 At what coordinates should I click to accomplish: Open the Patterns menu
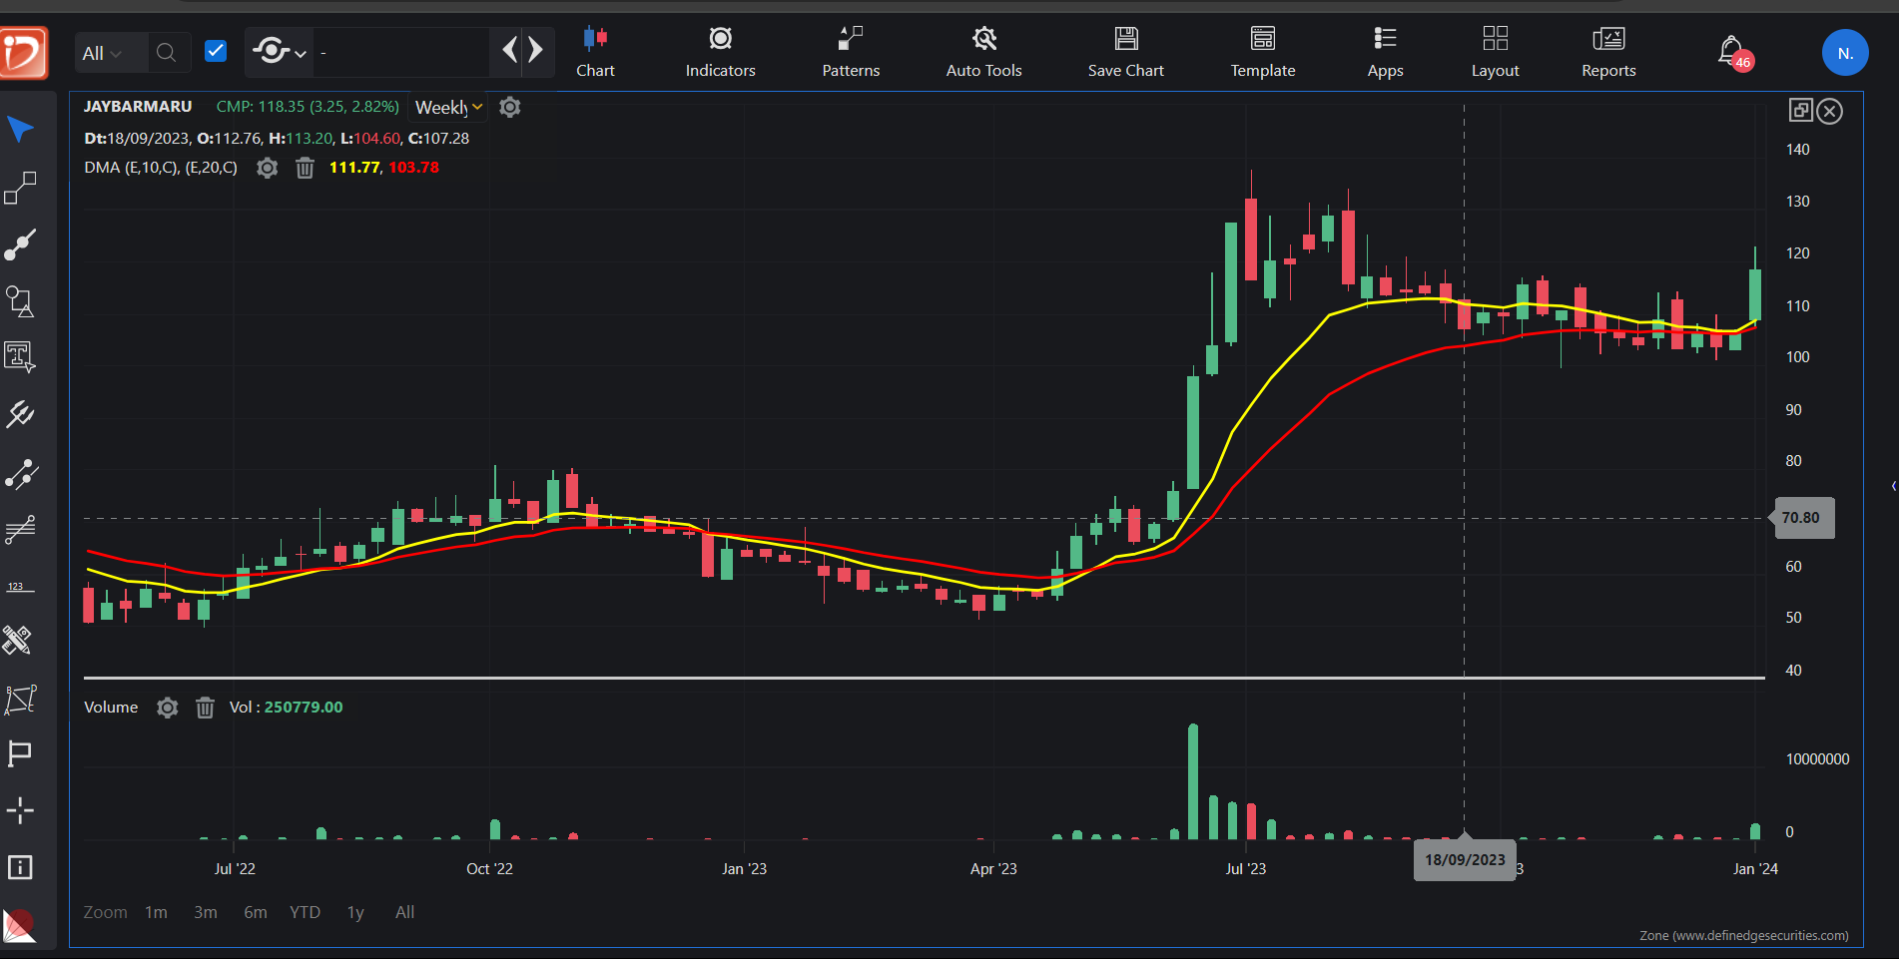coord(851,52)
